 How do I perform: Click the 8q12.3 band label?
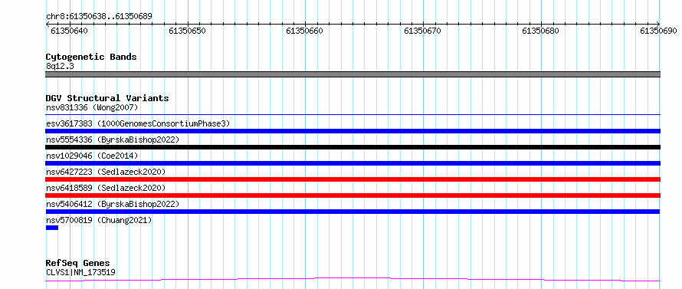pyautogui.click(x=60, y=66)
